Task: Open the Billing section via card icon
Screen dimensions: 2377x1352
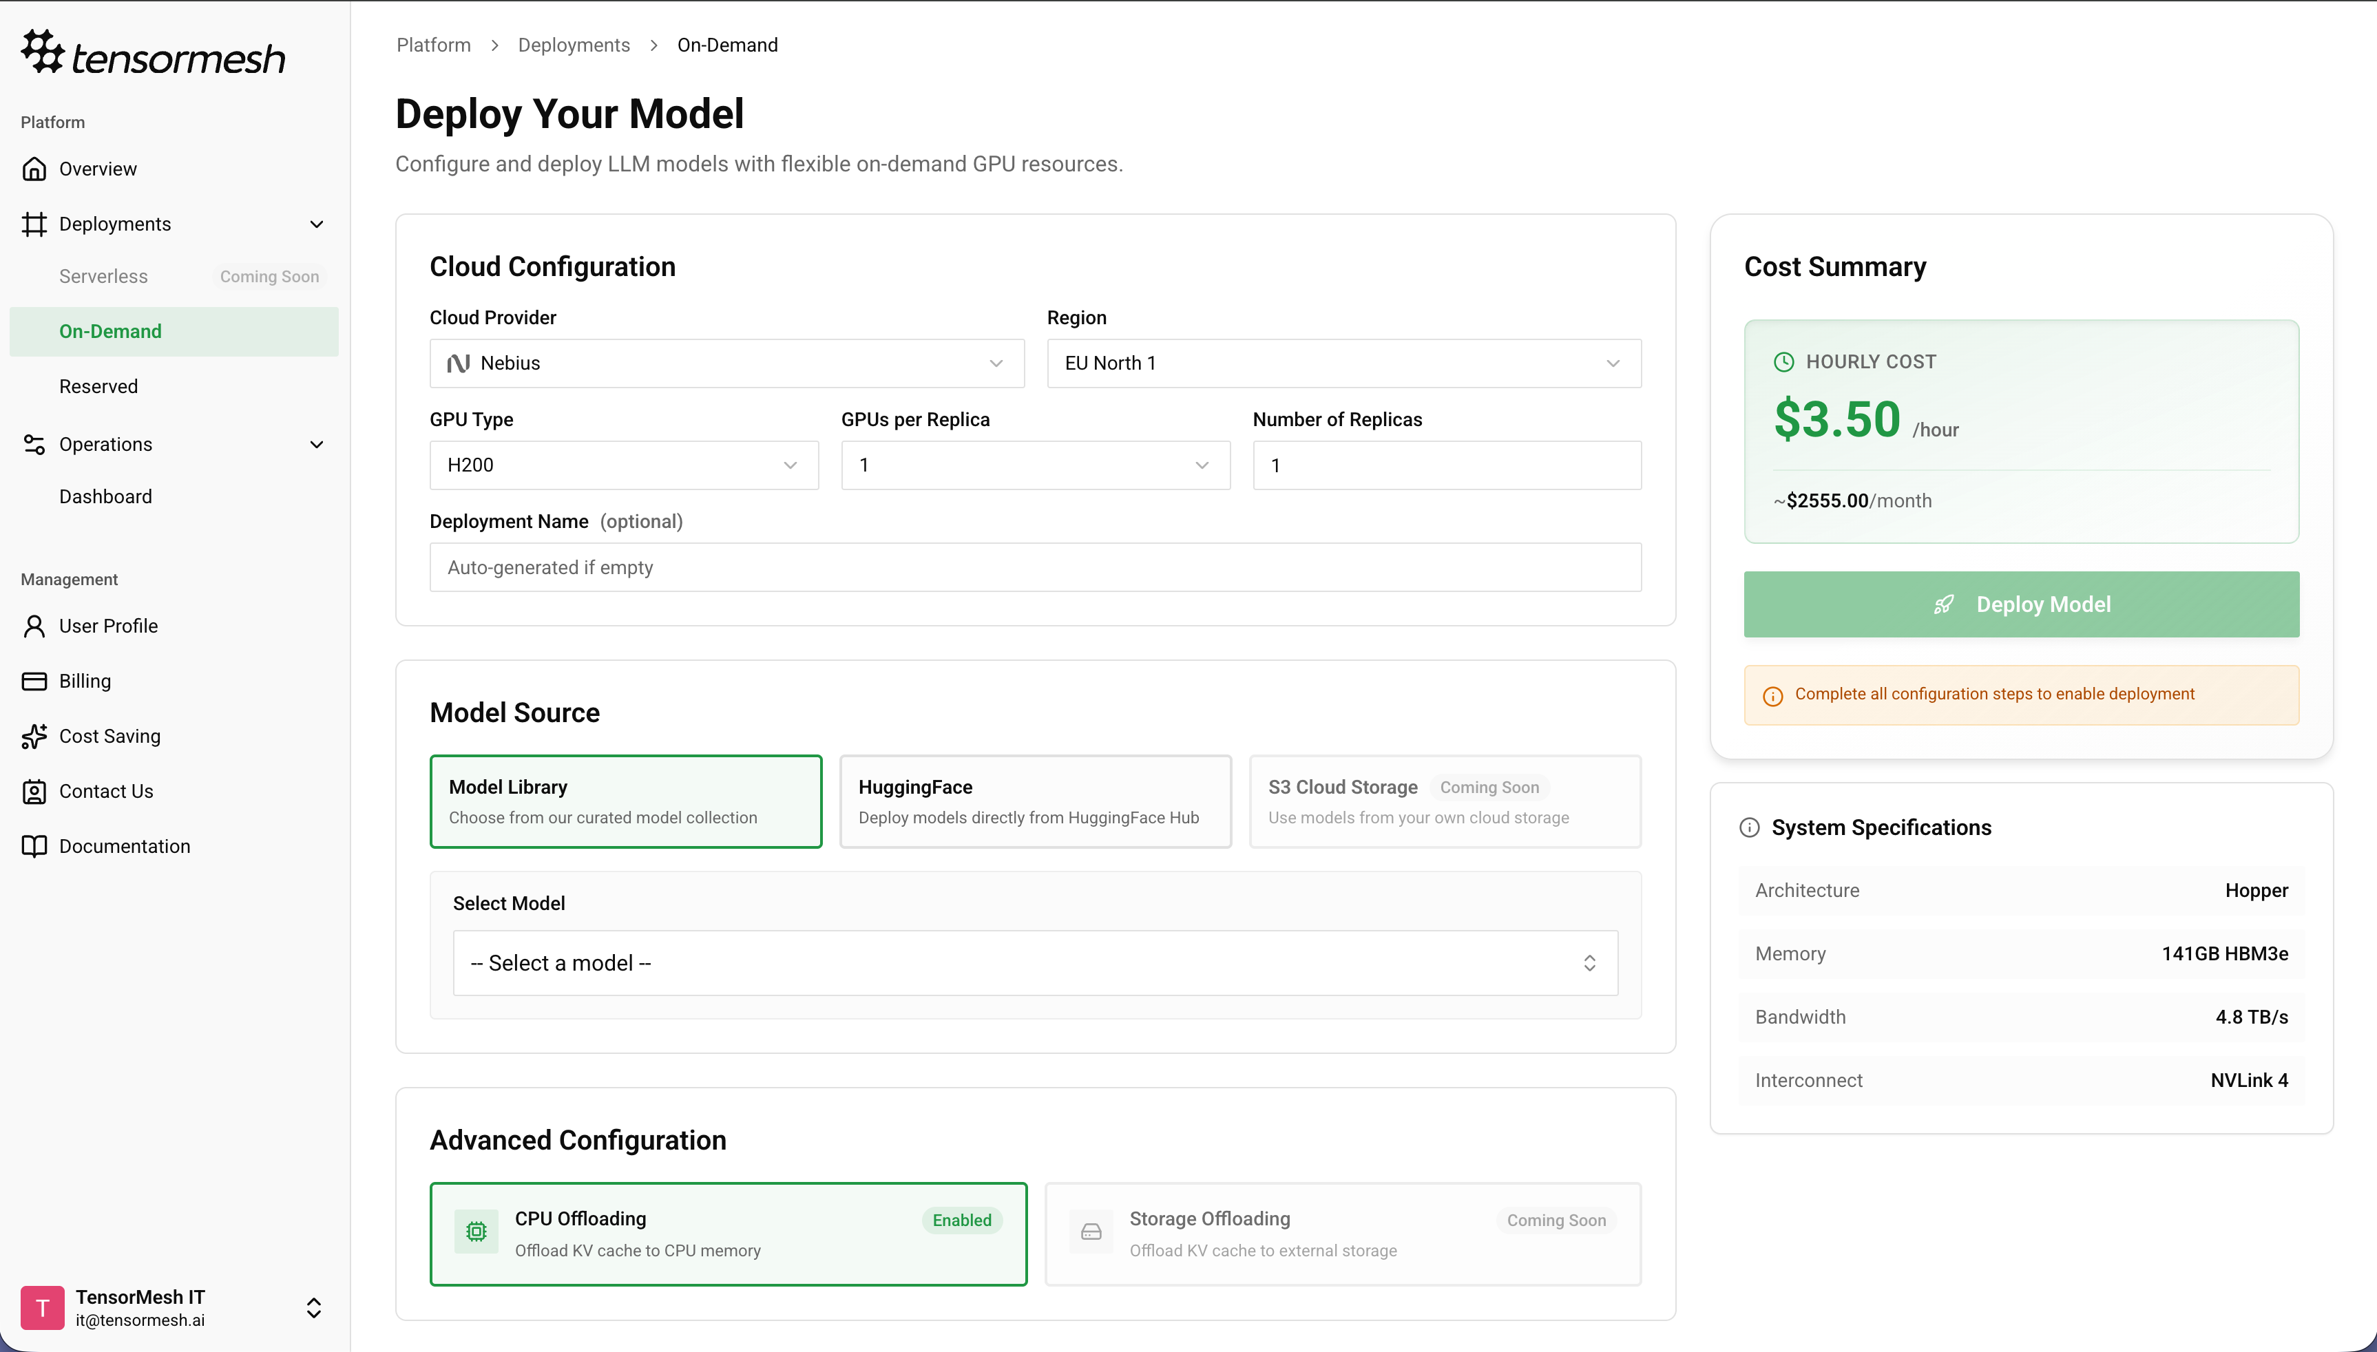Action: click(34, 679)
